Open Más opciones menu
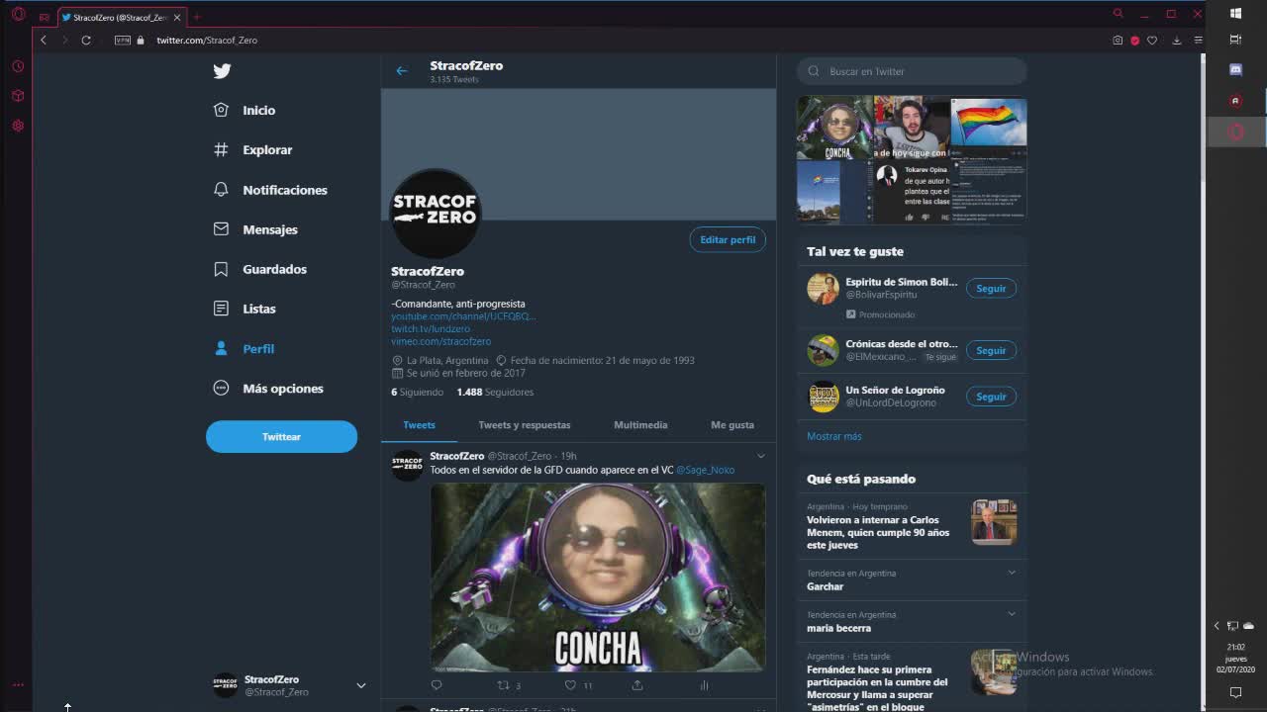This screenshot has height=712, width=1267. pos(268,389)
